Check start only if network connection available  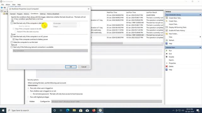click(x=12, y=47)
